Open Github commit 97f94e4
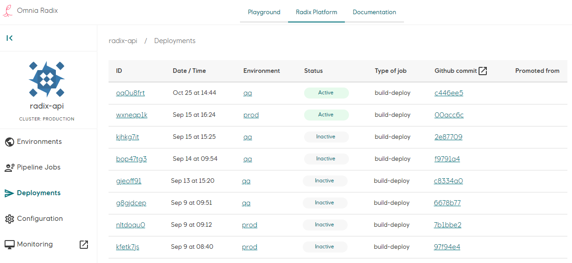Screen dimensions: 572x263 pyautogui.click(x=447, y=247)
